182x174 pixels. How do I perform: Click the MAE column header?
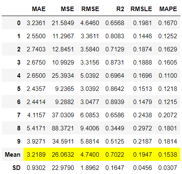(39, 9)
